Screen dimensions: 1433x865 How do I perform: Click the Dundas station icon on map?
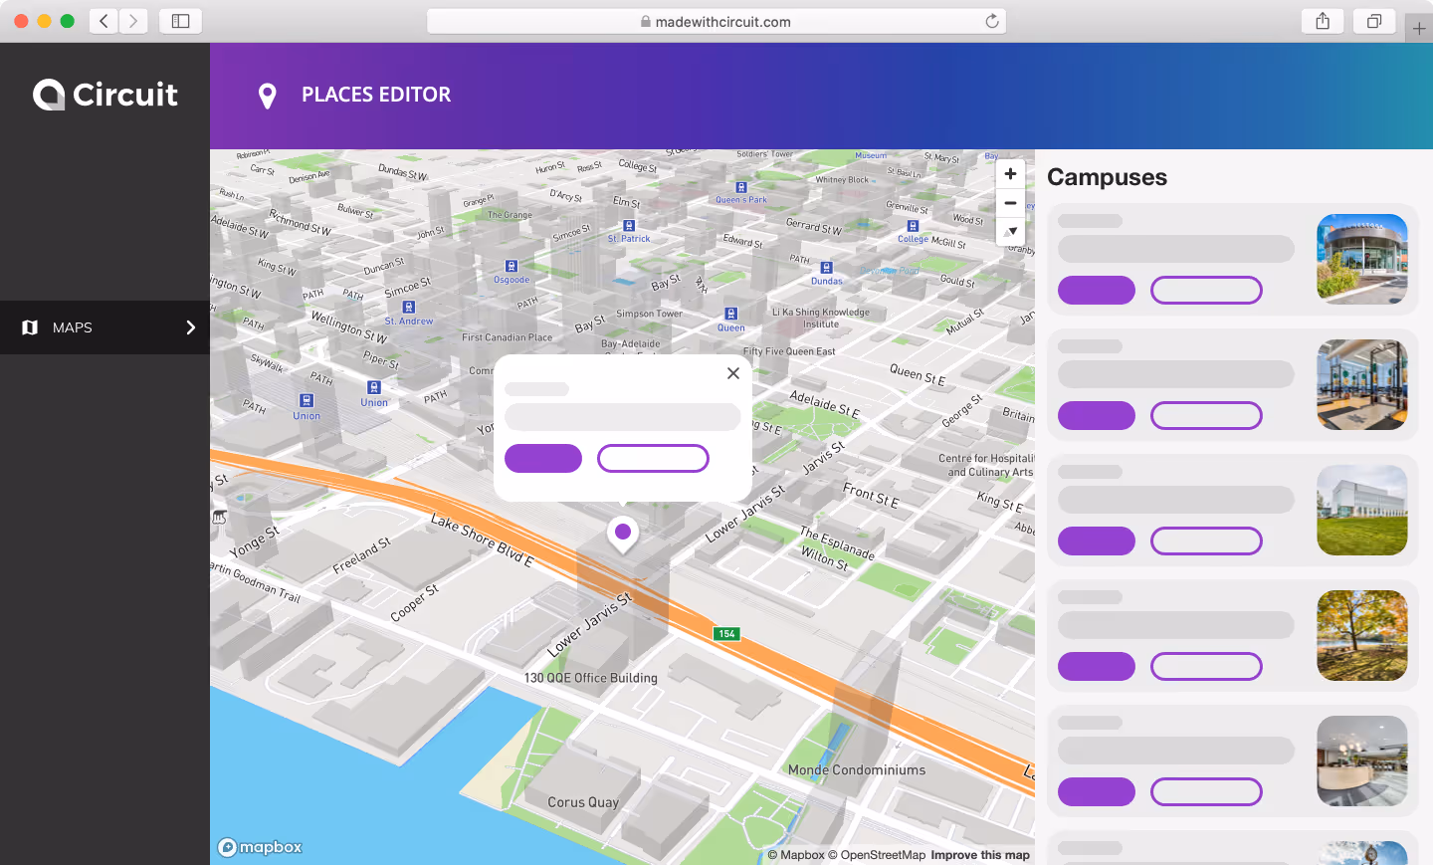click(826, 268)
